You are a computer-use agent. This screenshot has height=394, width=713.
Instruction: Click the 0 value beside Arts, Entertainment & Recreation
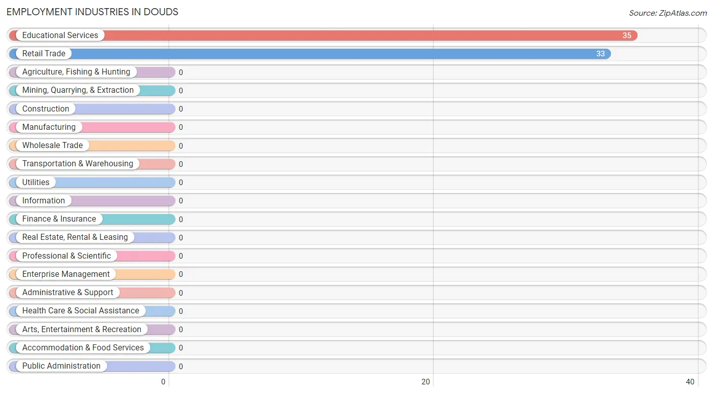tap(181, 330)
